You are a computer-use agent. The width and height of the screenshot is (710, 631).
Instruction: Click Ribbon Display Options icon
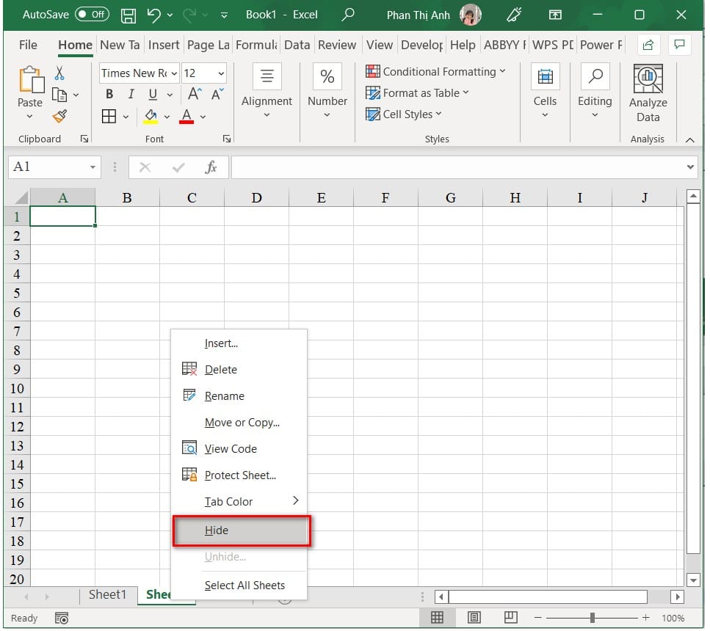[x=555, y=15]
